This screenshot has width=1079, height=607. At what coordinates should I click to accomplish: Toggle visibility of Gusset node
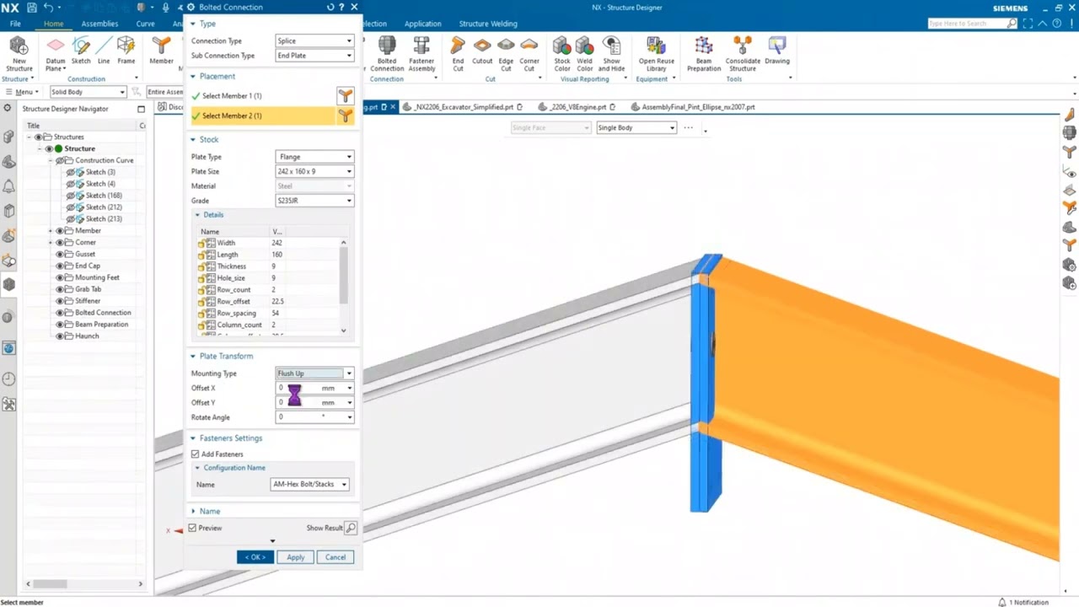(60, 254)
